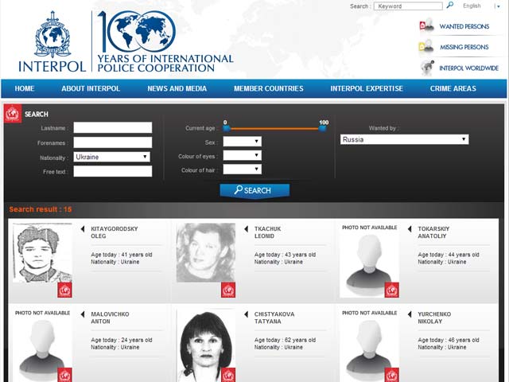Open the INTERPOL EXPERTISE menu
Screen dimensions: 509x382
click(x=367, y=88)
